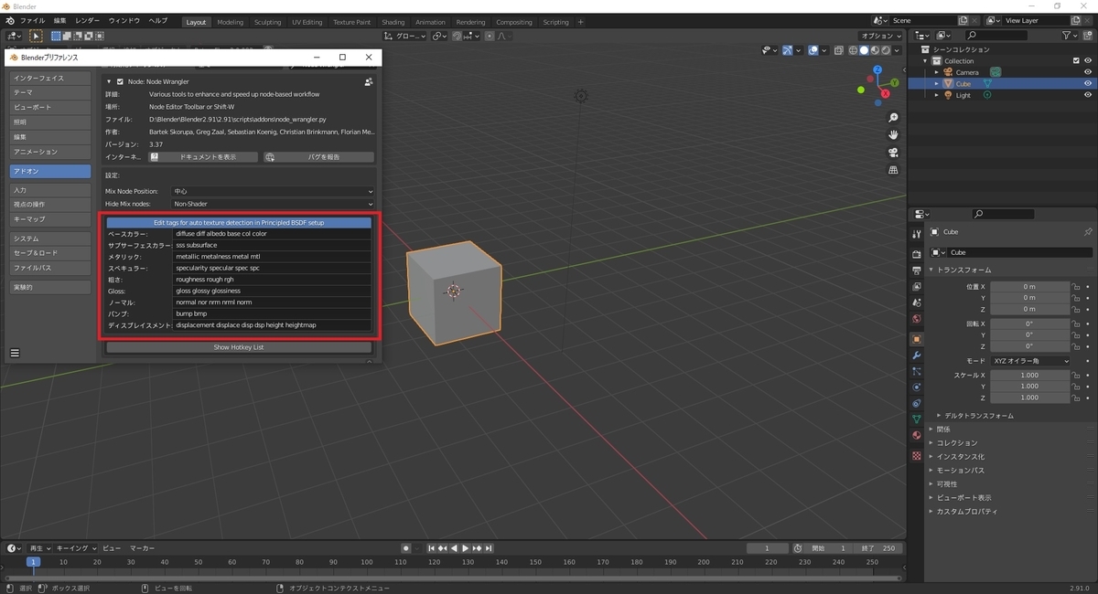
Task: Click the select box tool in the viewport header
Action: point(35,36)
